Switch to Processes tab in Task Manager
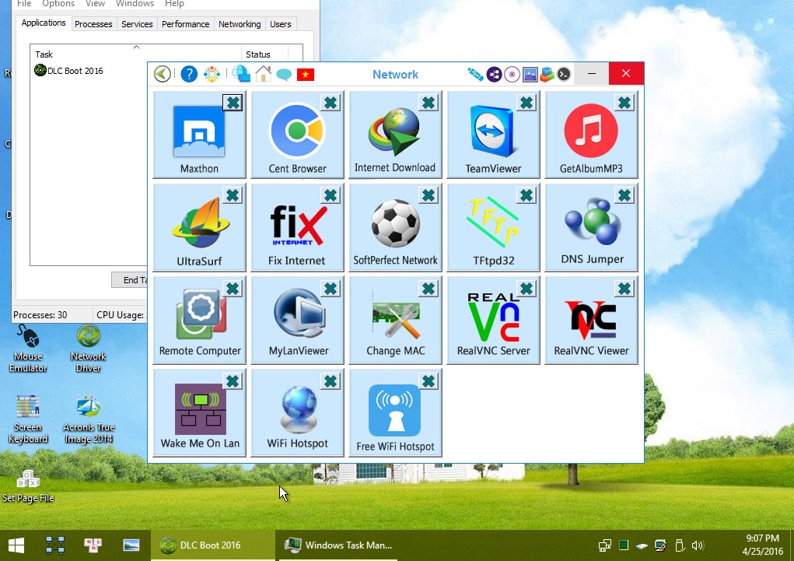794x561 pixels. [x=93, y=24]
